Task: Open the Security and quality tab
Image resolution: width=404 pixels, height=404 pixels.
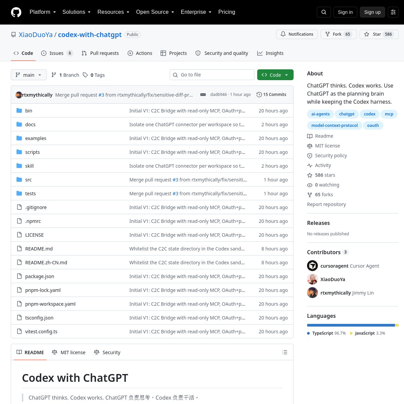Action: click(x=222, y=53)
